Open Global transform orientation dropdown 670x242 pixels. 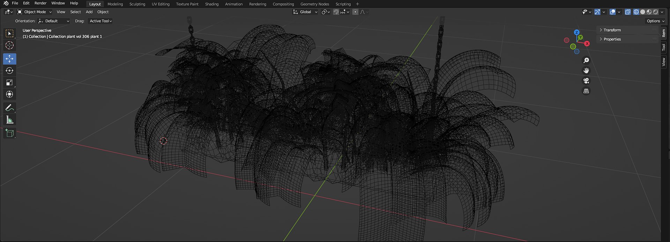305,12
